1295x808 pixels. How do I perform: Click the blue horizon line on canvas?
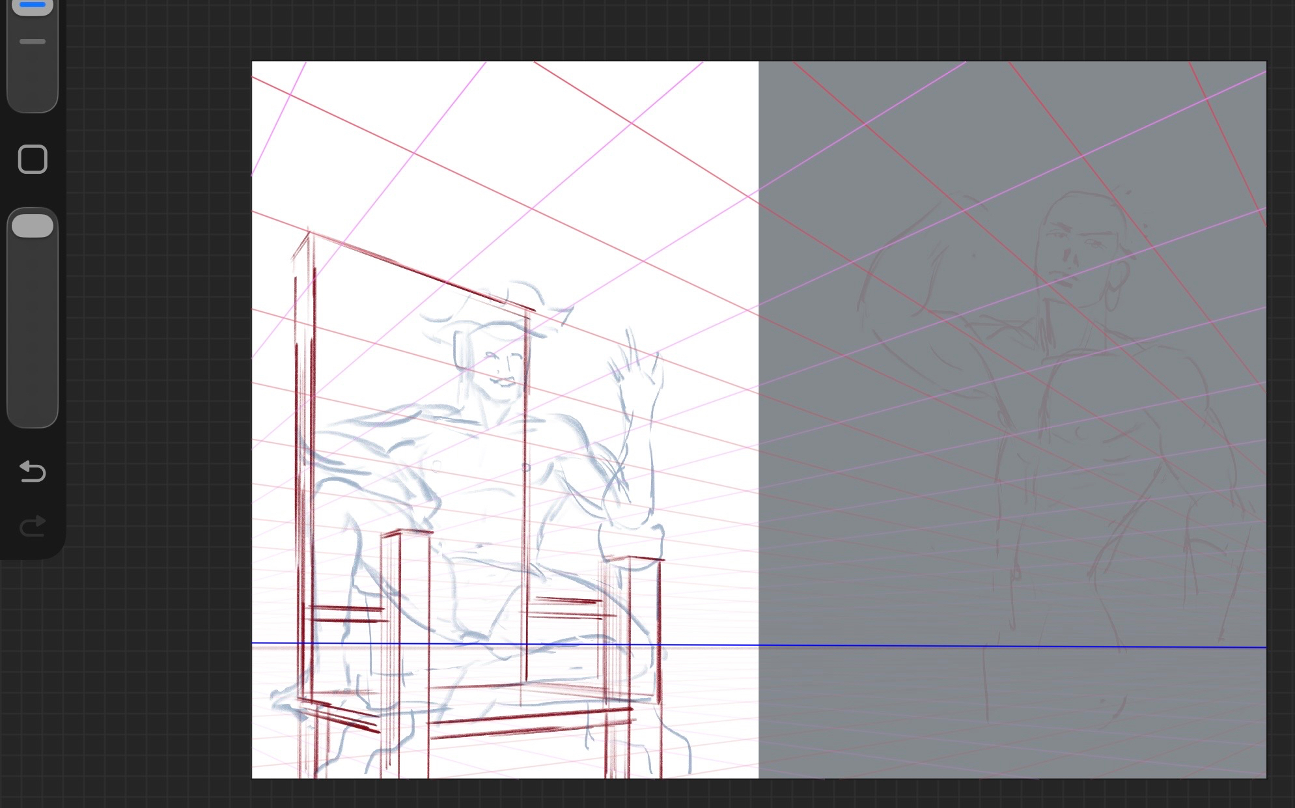(x=846, y=645)
